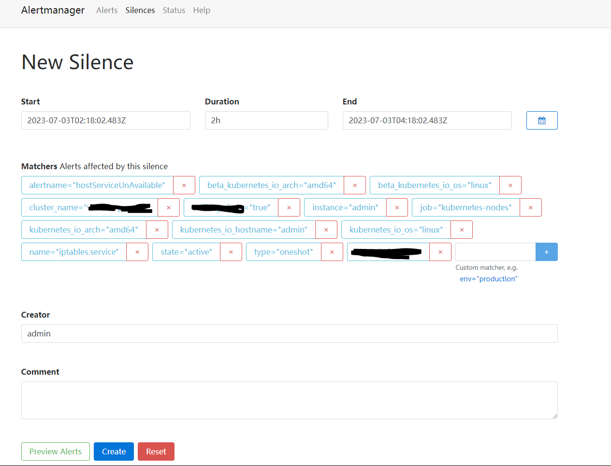Image resolution: width=611 pixels, height=466 pixels.
Task: Edit the kubernetes_io_os="linux" matcher label
Action: [x=396, y=230]
